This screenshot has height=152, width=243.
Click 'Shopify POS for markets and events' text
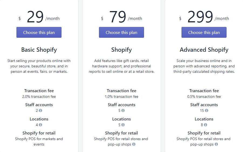click(x=39, y=141)
